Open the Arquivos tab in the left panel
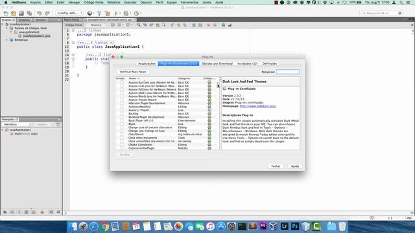The width and height of the screenshot is (415, 233). [x=25, y=20]
